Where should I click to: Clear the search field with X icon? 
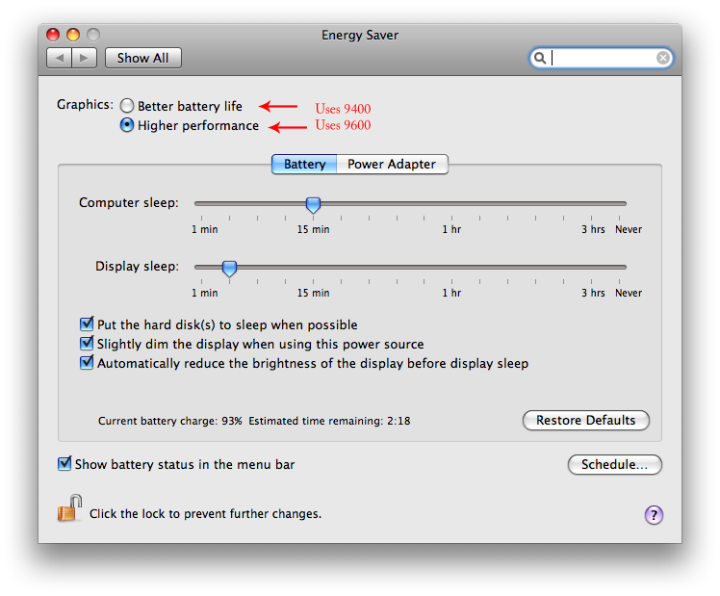pyautogui.click(x=662, y=58)
